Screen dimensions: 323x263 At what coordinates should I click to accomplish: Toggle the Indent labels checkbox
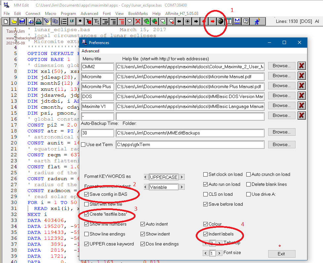[x=206, y=234]
